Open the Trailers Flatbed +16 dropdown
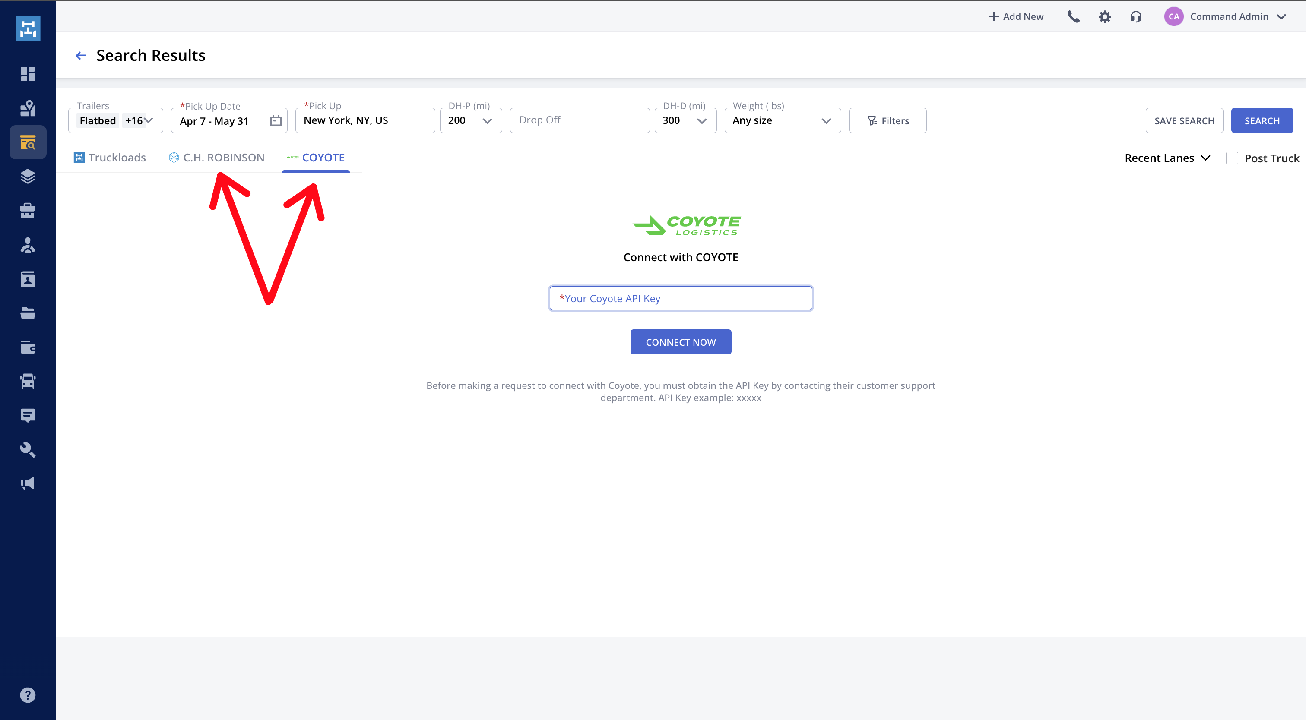1306x720 pixels. pos(116,120)
